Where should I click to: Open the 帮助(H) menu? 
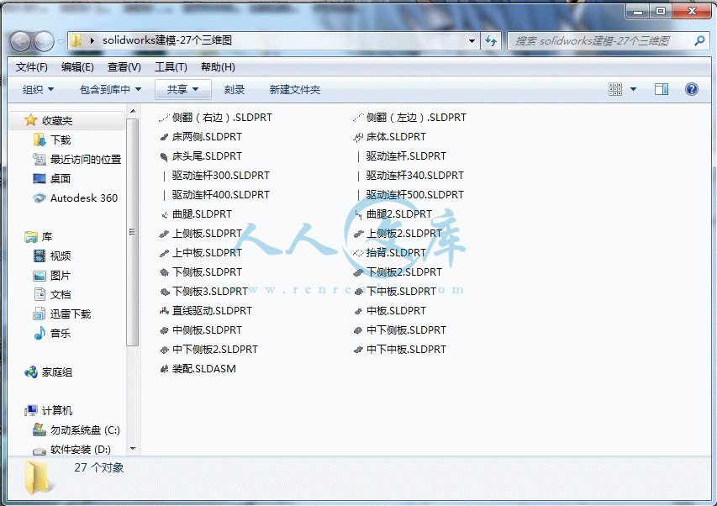218,67
